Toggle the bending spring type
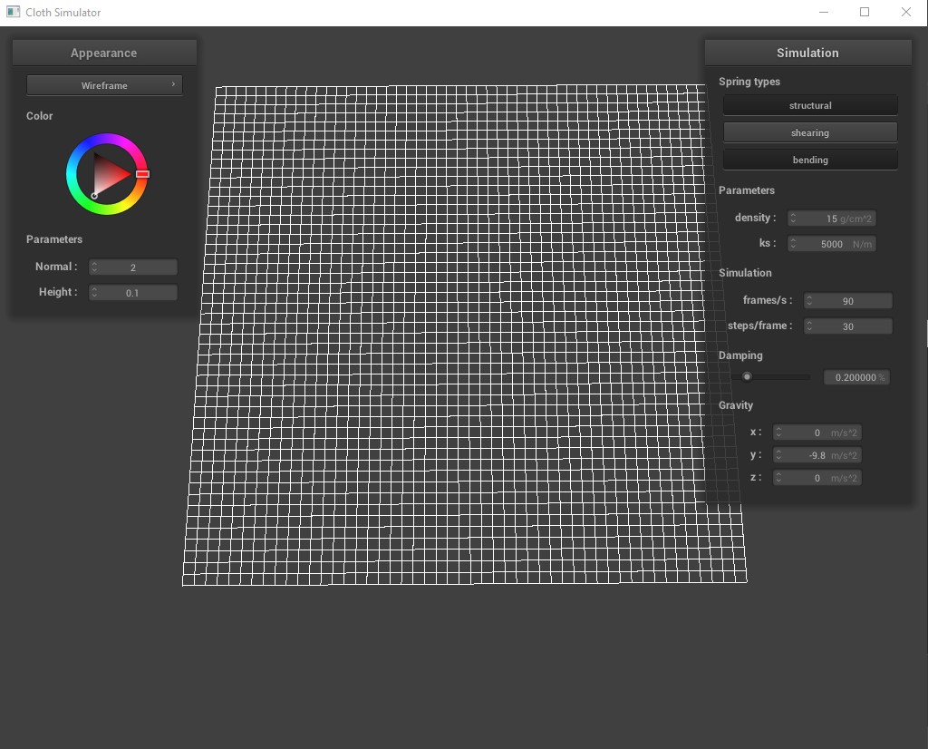The height and width of the screenshot is (749, 928). tap(809, 160)
